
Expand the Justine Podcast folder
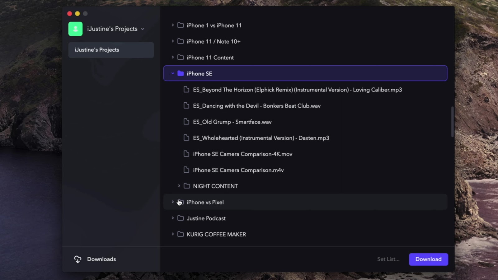pyautogui.click(x=173, y=218)
